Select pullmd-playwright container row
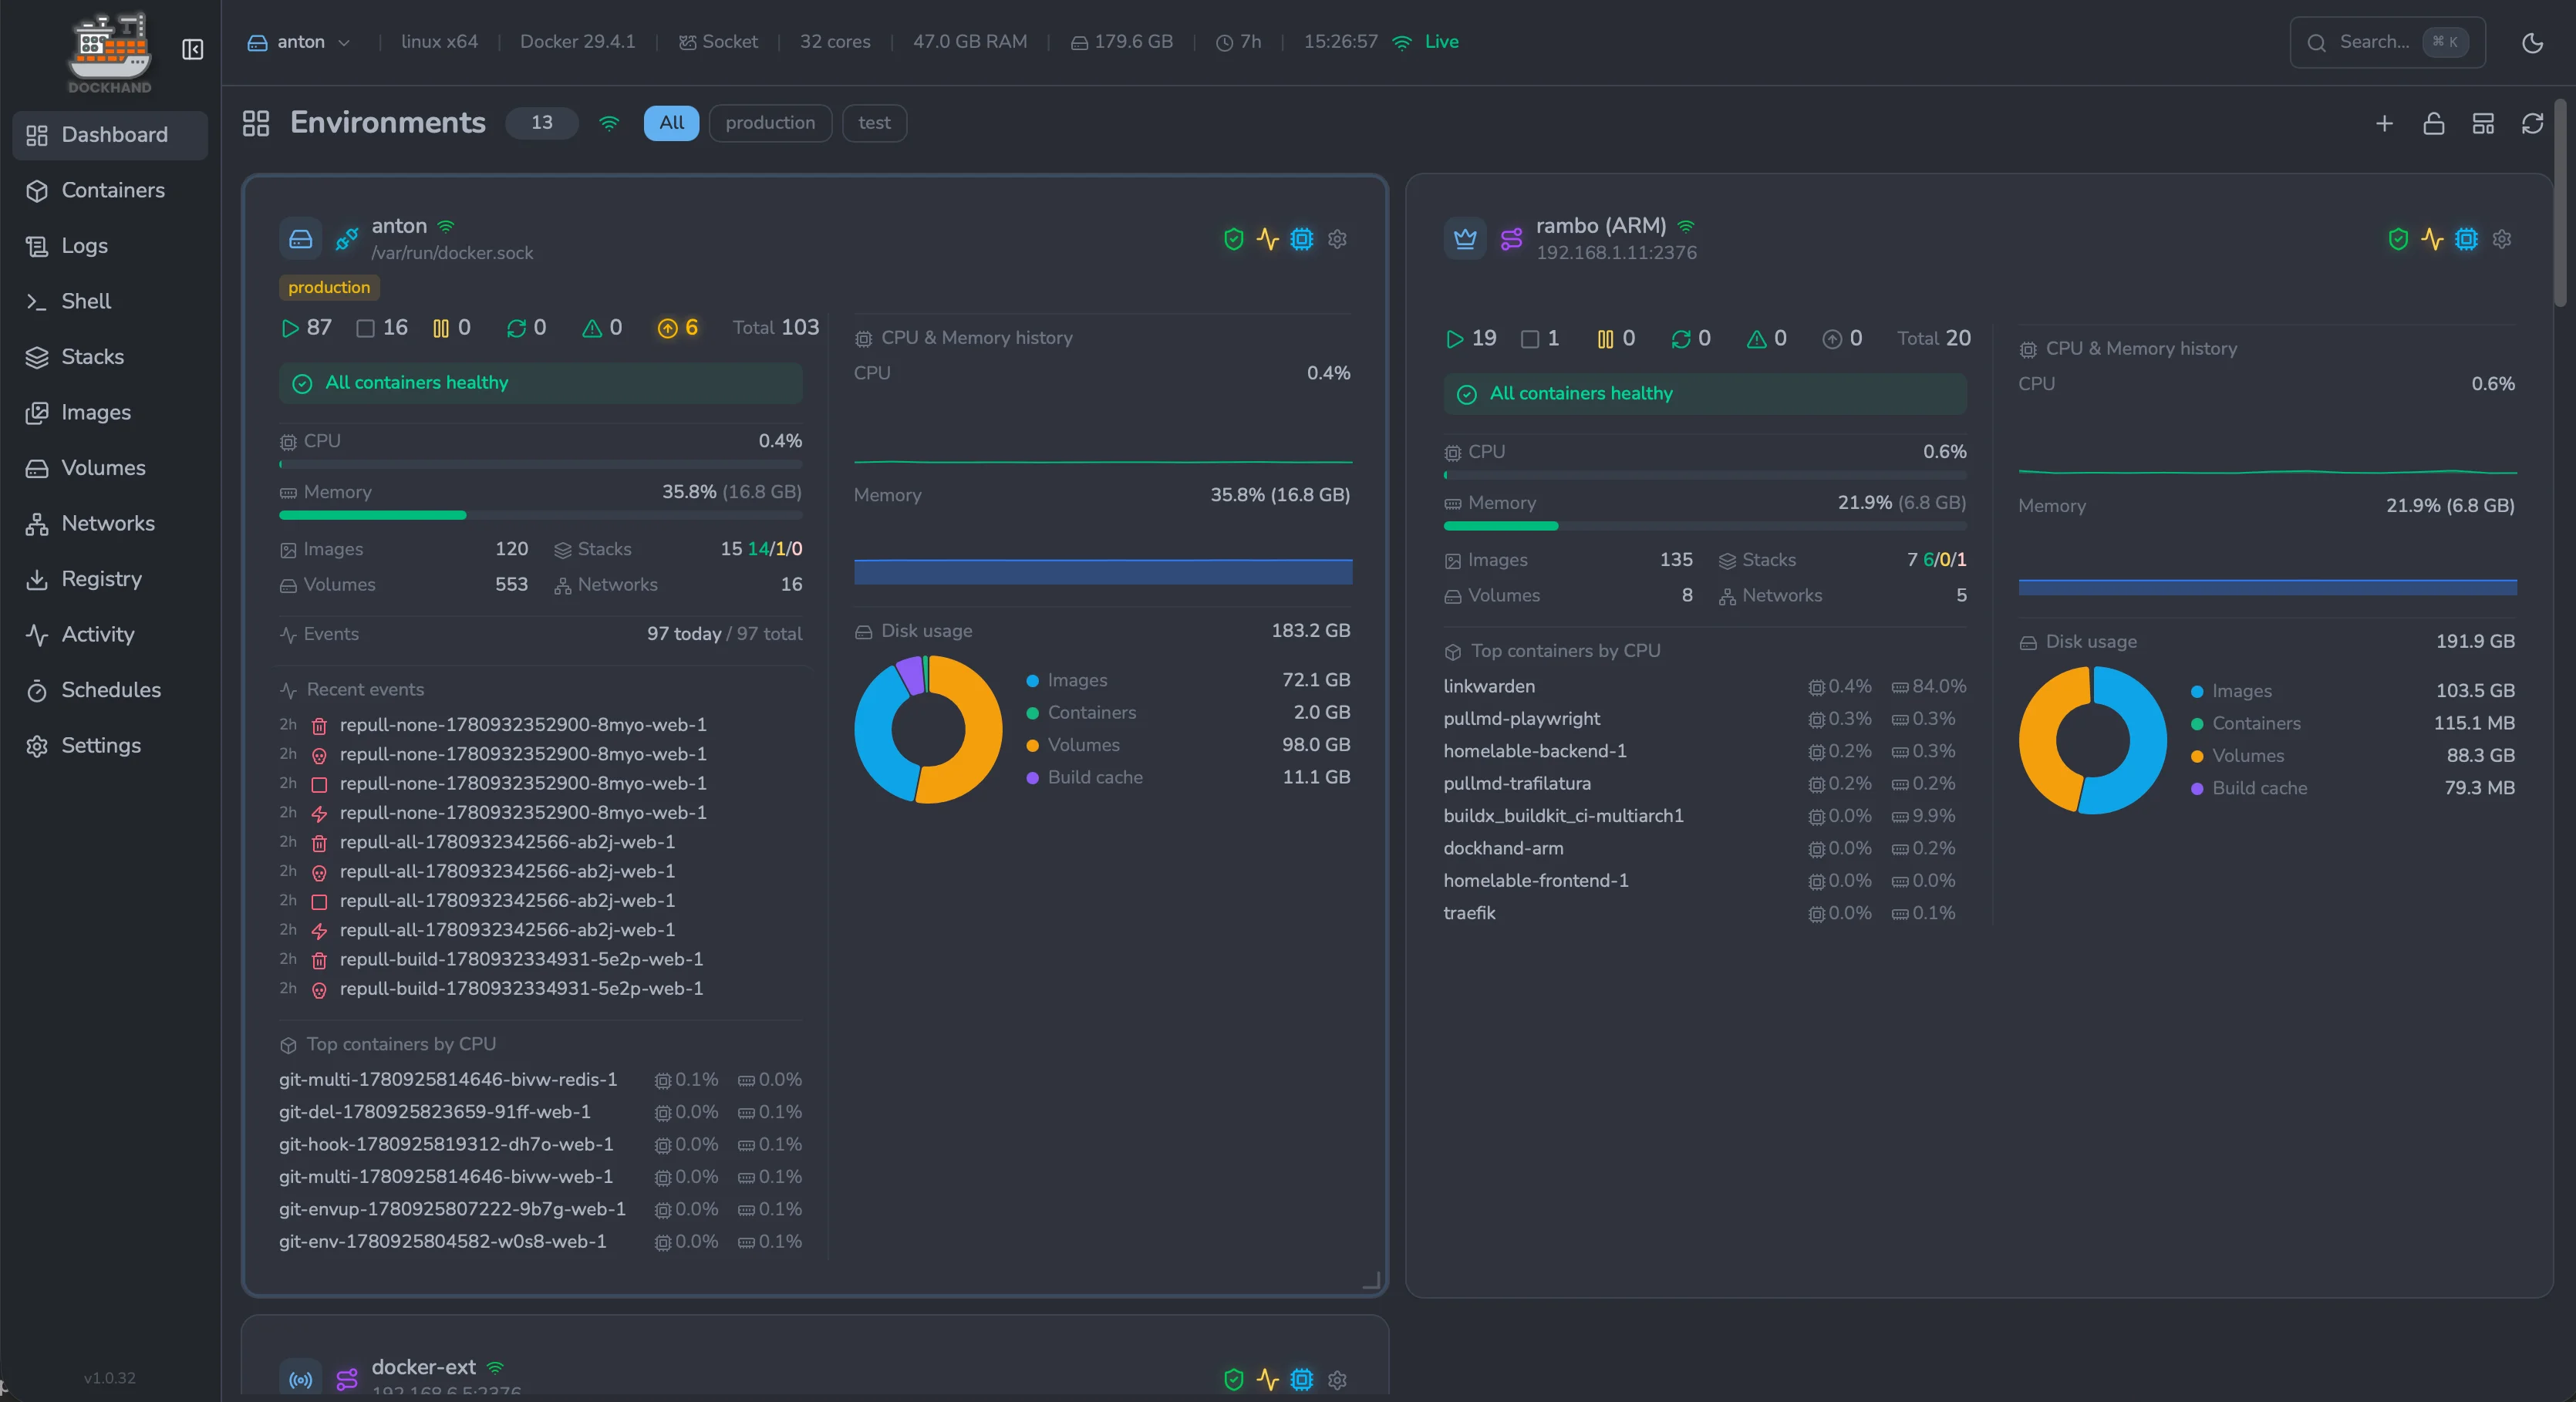 [1705, 719]
